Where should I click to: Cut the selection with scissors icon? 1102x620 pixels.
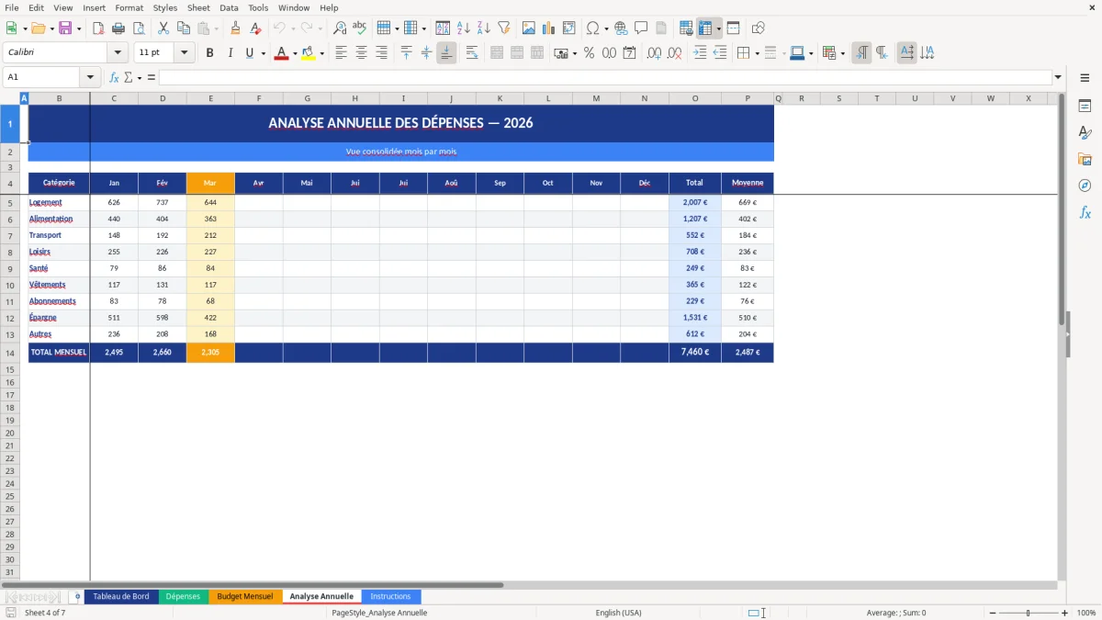tap(163, 28)
